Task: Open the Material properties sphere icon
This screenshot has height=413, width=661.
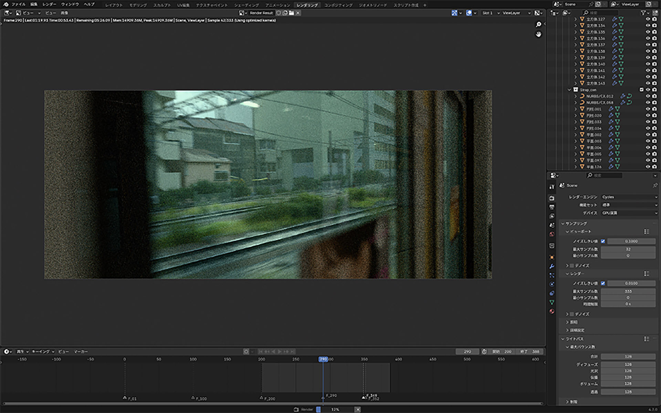Action: pyautogui.click(x=552, y=311)
